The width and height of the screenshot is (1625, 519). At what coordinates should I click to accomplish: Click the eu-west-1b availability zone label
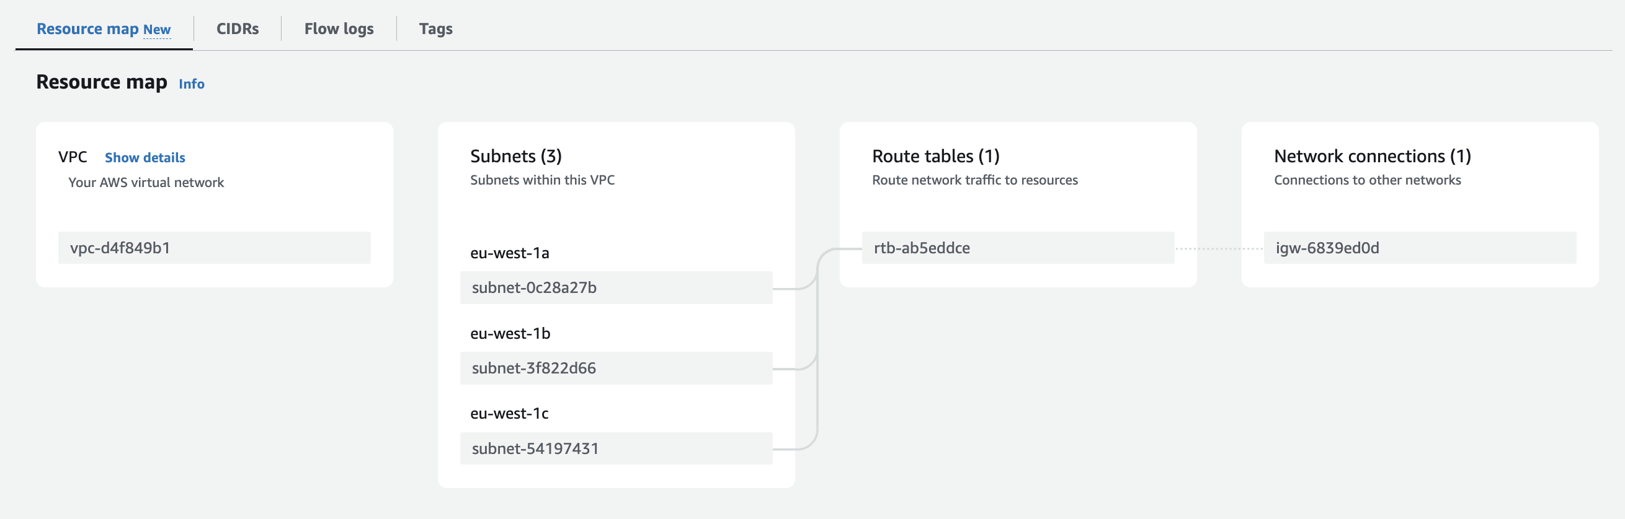(510, 333)
